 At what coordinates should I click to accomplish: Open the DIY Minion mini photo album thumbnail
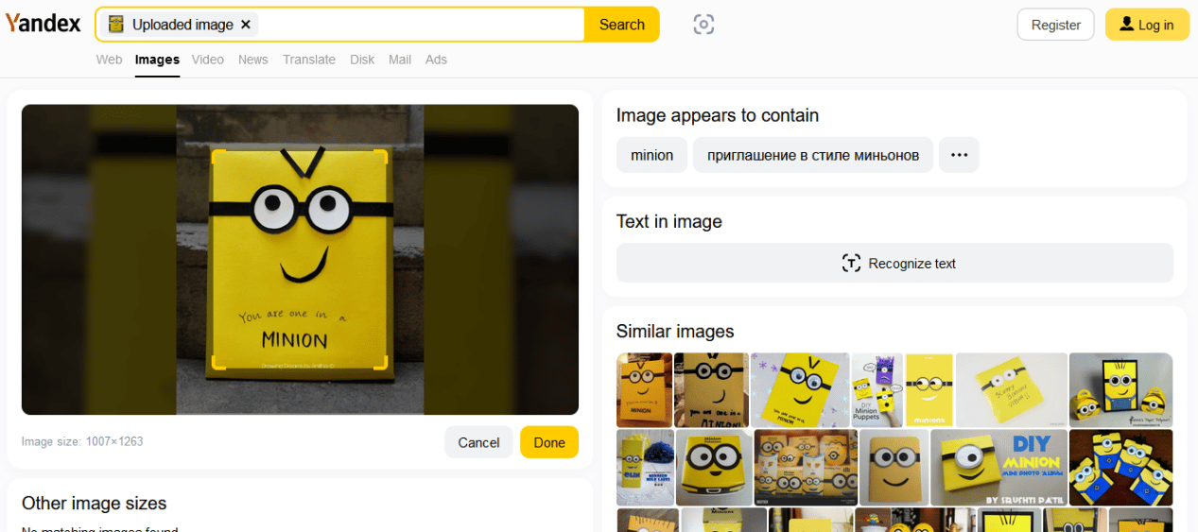[x=998, y=468]
